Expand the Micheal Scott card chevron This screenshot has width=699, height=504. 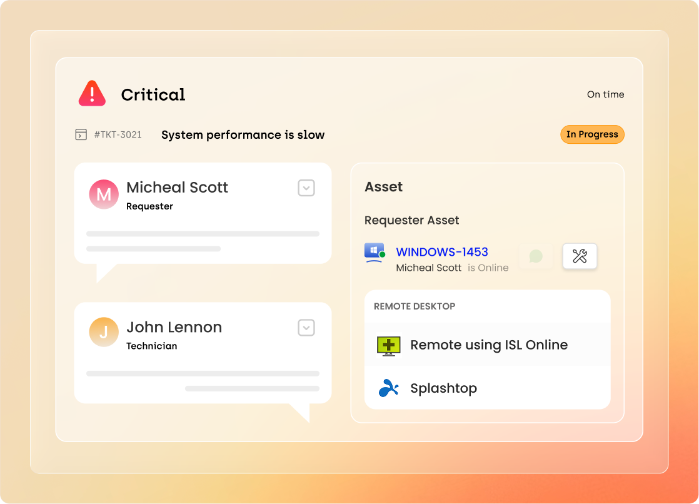click(x=306, y=188)
